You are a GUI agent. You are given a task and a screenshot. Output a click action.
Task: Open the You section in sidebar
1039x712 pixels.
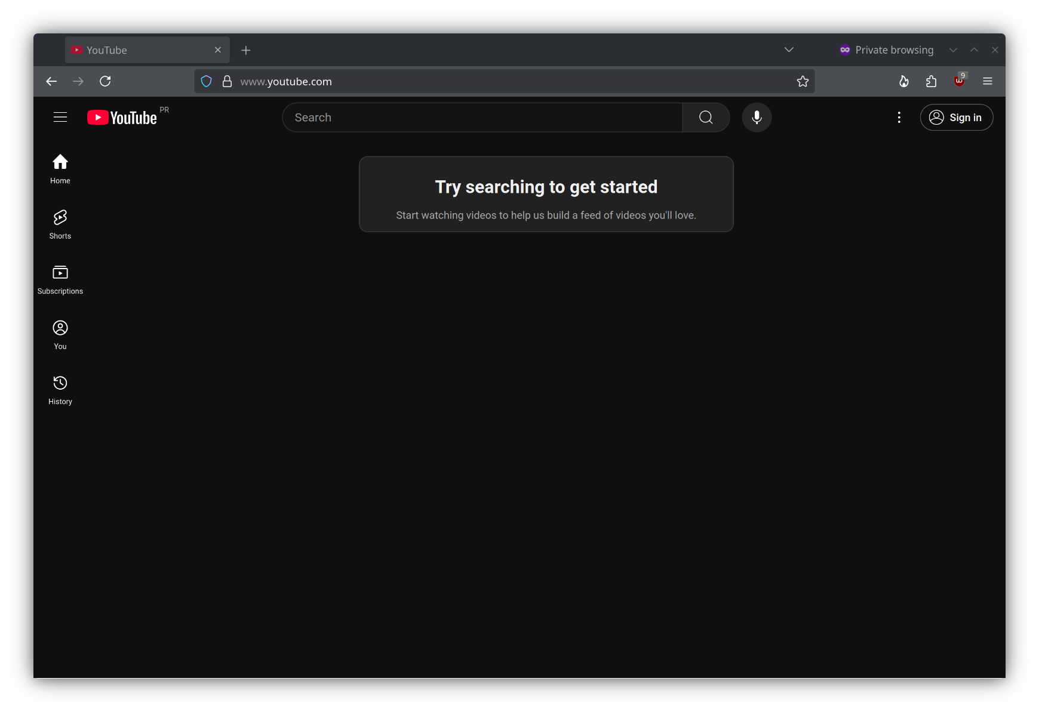click(60, 335)
